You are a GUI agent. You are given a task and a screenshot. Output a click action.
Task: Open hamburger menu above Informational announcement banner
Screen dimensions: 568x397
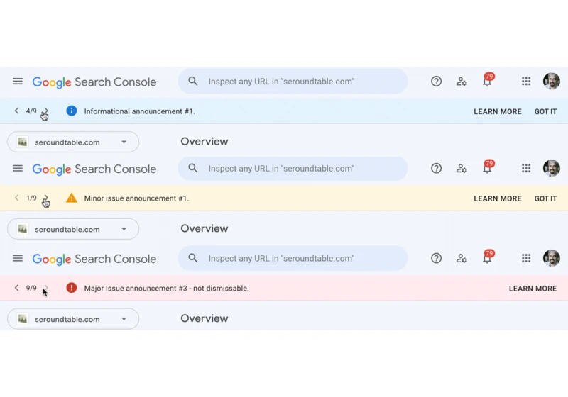(17, 82)
